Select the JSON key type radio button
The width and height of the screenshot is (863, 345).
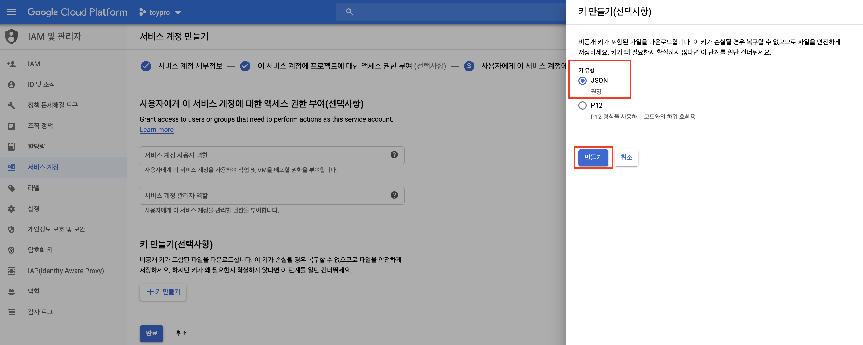click(583, 81)
